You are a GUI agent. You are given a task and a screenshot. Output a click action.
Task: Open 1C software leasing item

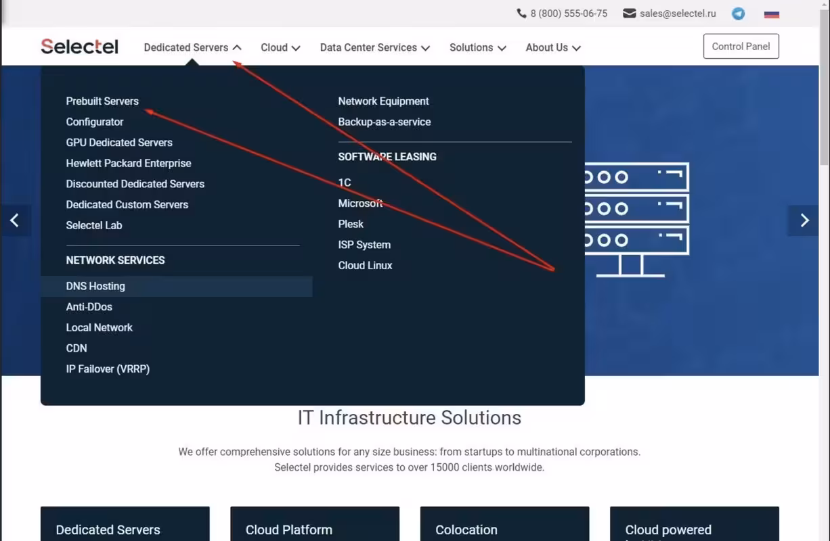click(345, 183)
